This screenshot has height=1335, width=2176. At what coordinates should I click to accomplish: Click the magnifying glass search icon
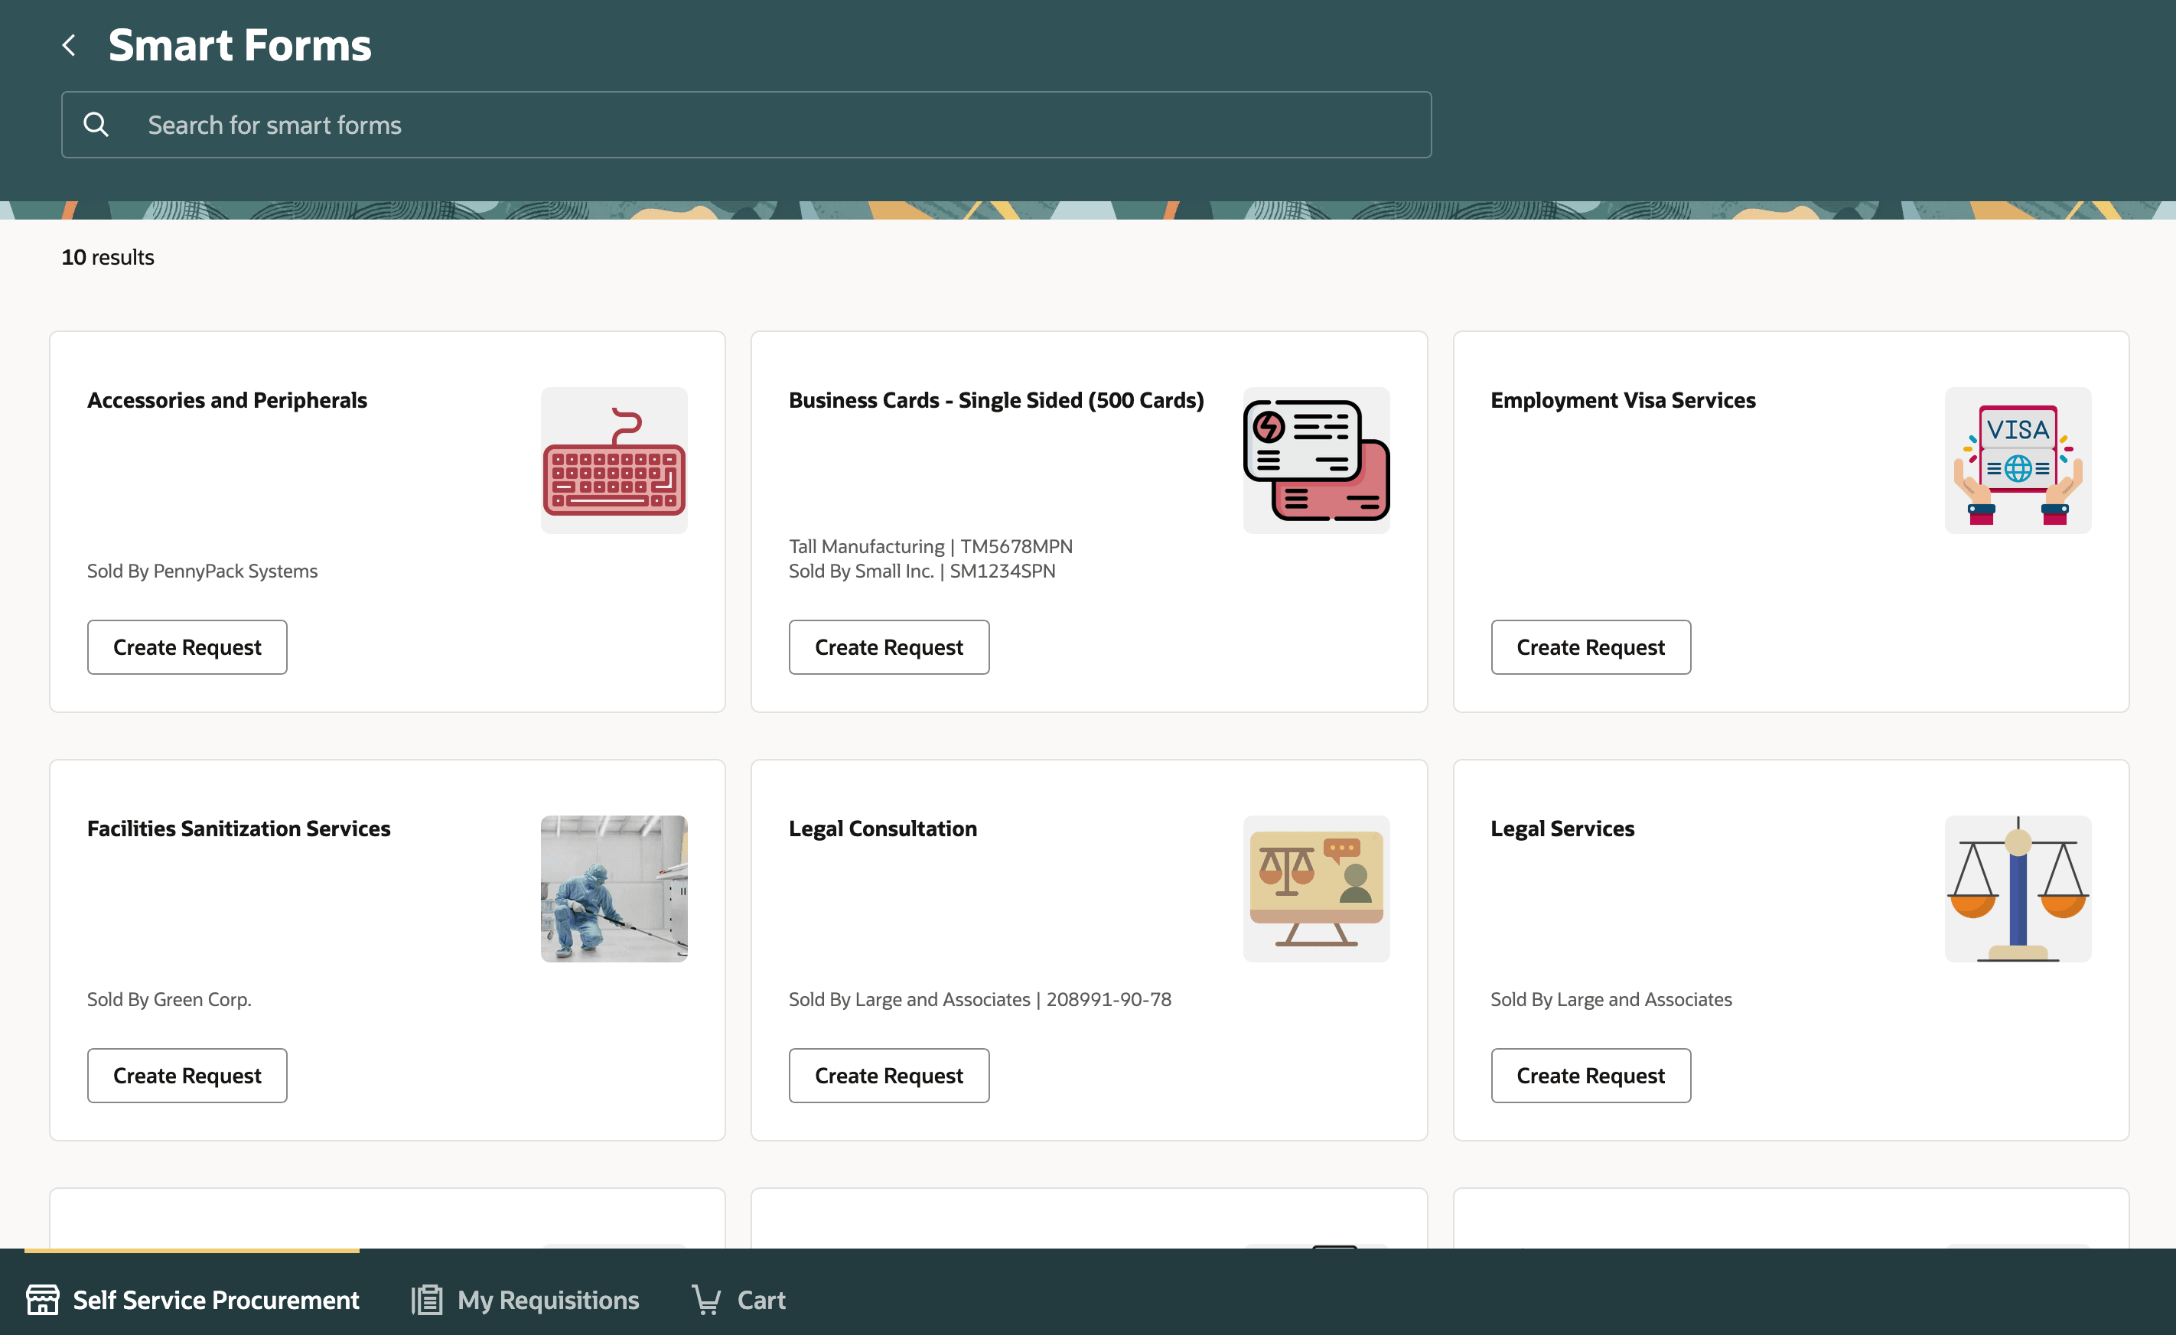click(x=96, y=125)
